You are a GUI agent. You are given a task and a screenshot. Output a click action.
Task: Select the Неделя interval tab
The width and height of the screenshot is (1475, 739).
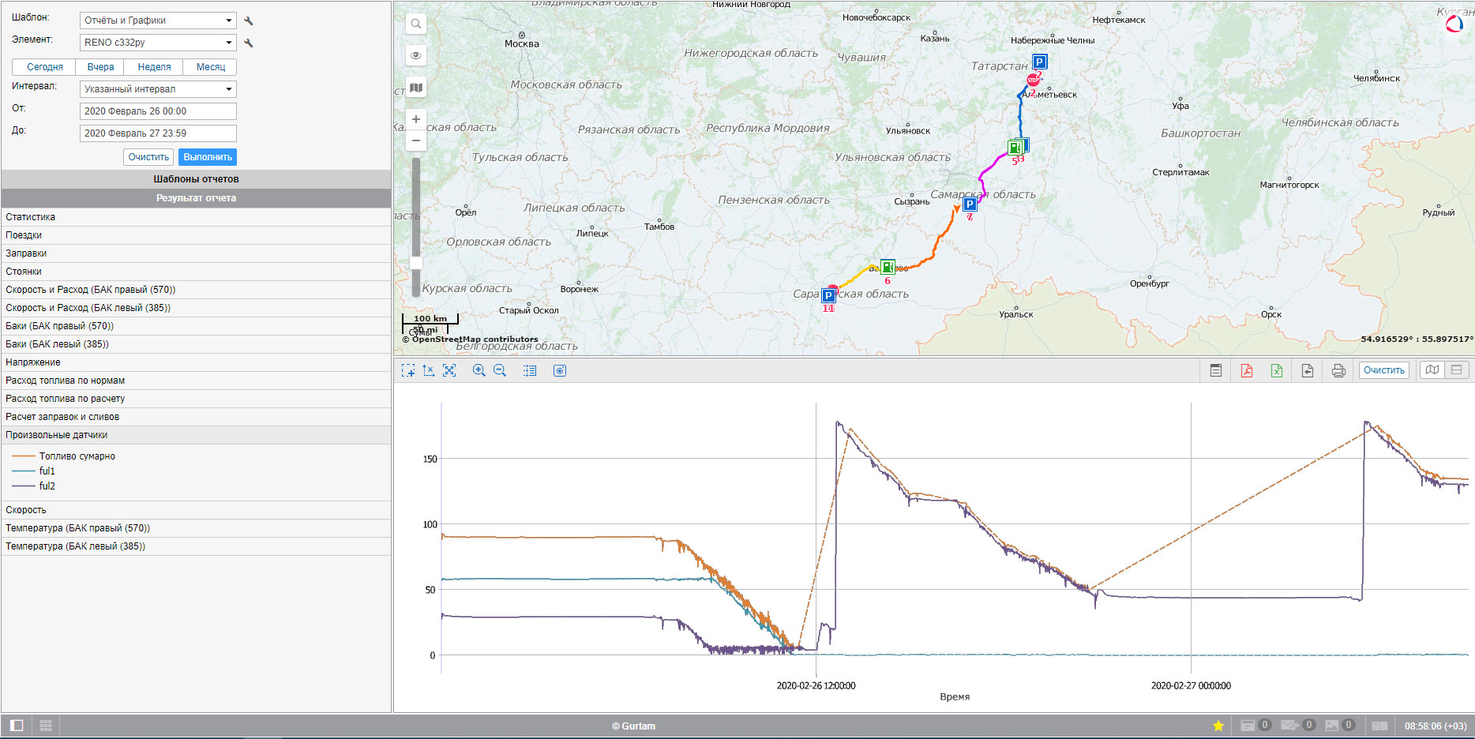154,67
